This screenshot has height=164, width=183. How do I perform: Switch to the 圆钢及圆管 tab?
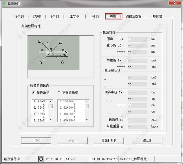pos(134,16)
